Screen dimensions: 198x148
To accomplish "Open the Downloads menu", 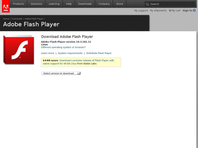I will tap(85, 4).
